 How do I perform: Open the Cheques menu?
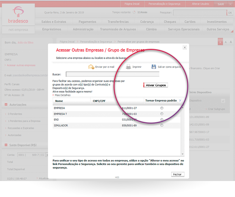[170, 22]
